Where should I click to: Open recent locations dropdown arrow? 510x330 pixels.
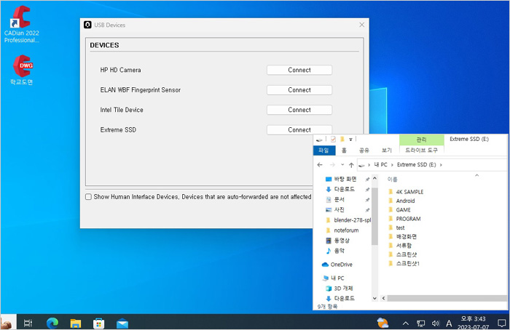(x=342, y=165)
